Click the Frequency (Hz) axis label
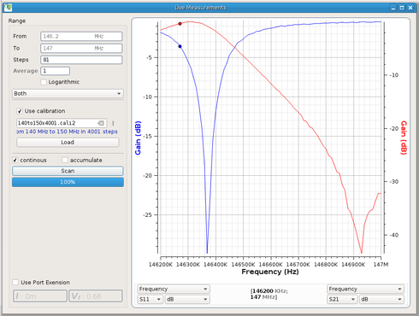Screen dimensions: 419x316 click(270, 272)
